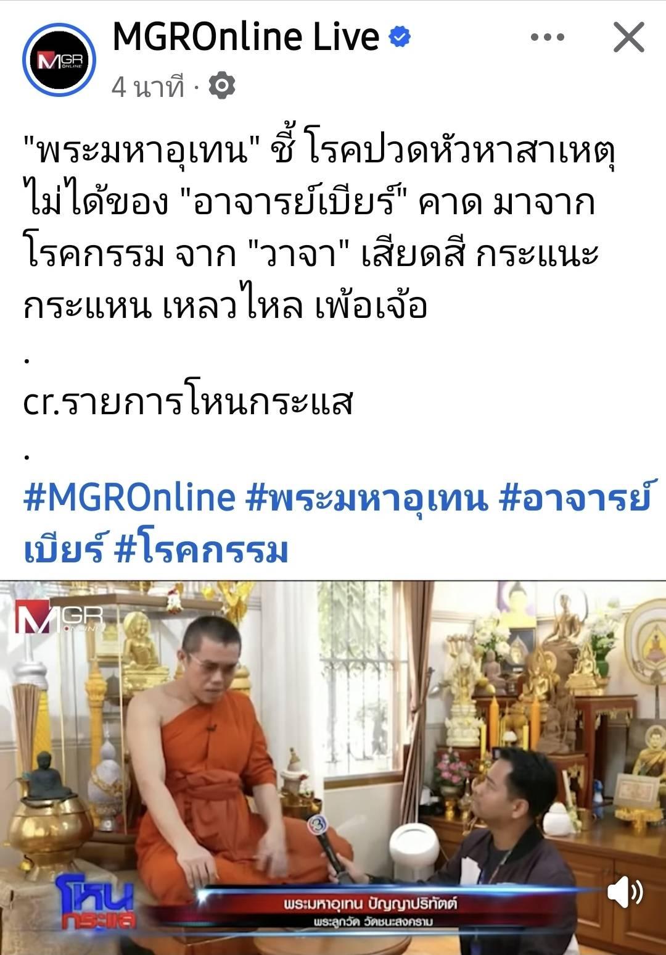Open the #MGROnline hashtag
This screenshot has width=666, height=955.
tap(129, 498)
